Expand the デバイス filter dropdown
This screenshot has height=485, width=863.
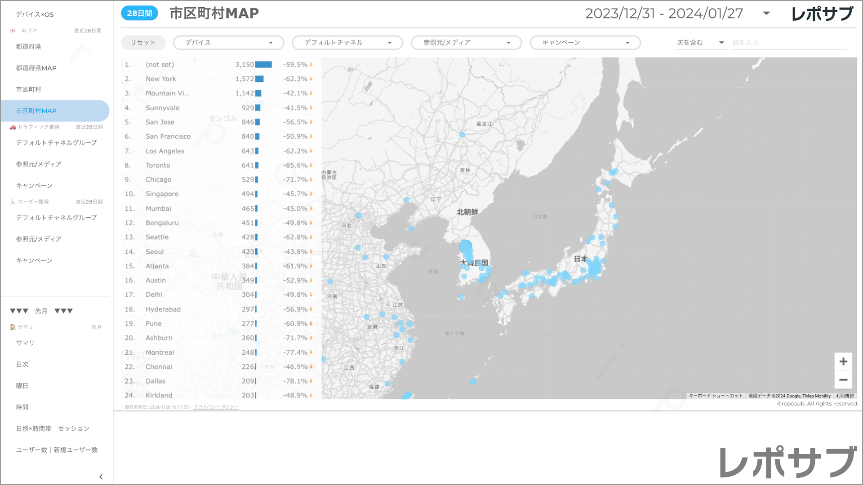229,43
